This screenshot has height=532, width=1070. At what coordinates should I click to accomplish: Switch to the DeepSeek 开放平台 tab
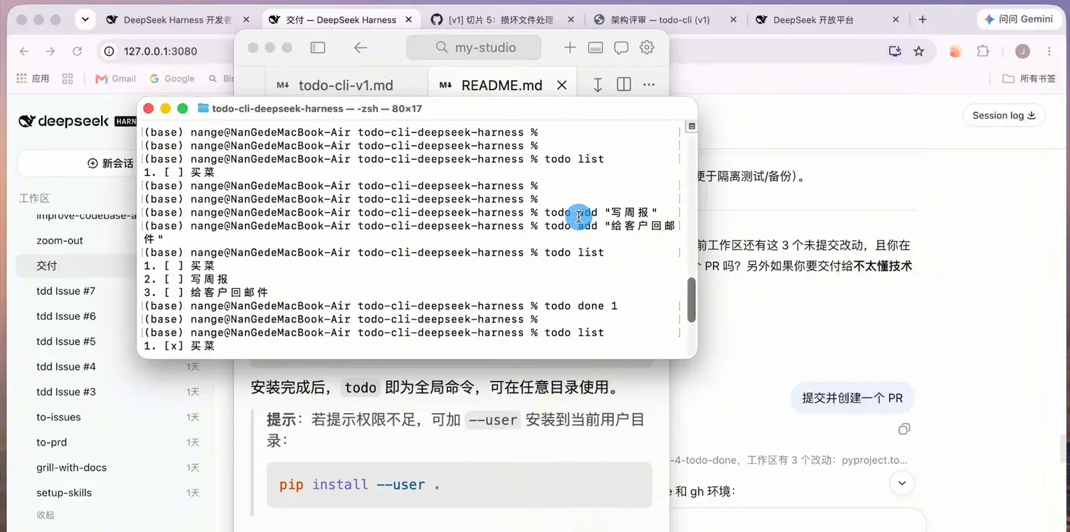click(813, 20)
